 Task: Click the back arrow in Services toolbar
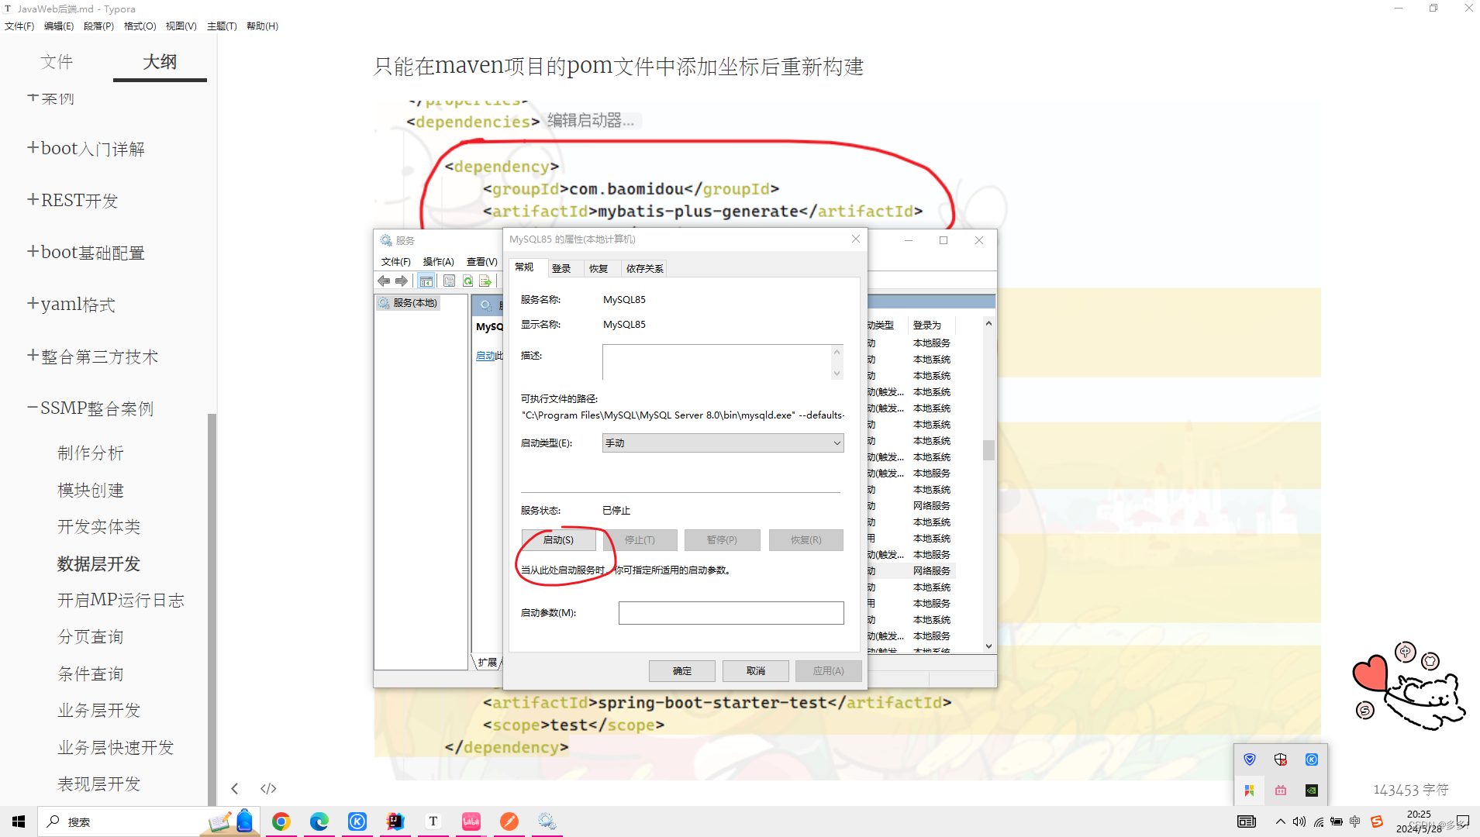383,281
